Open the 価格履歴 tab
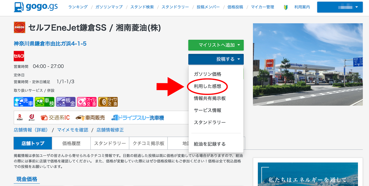The height and width of the screenshot is (186, 369). [x=71, y=143]
